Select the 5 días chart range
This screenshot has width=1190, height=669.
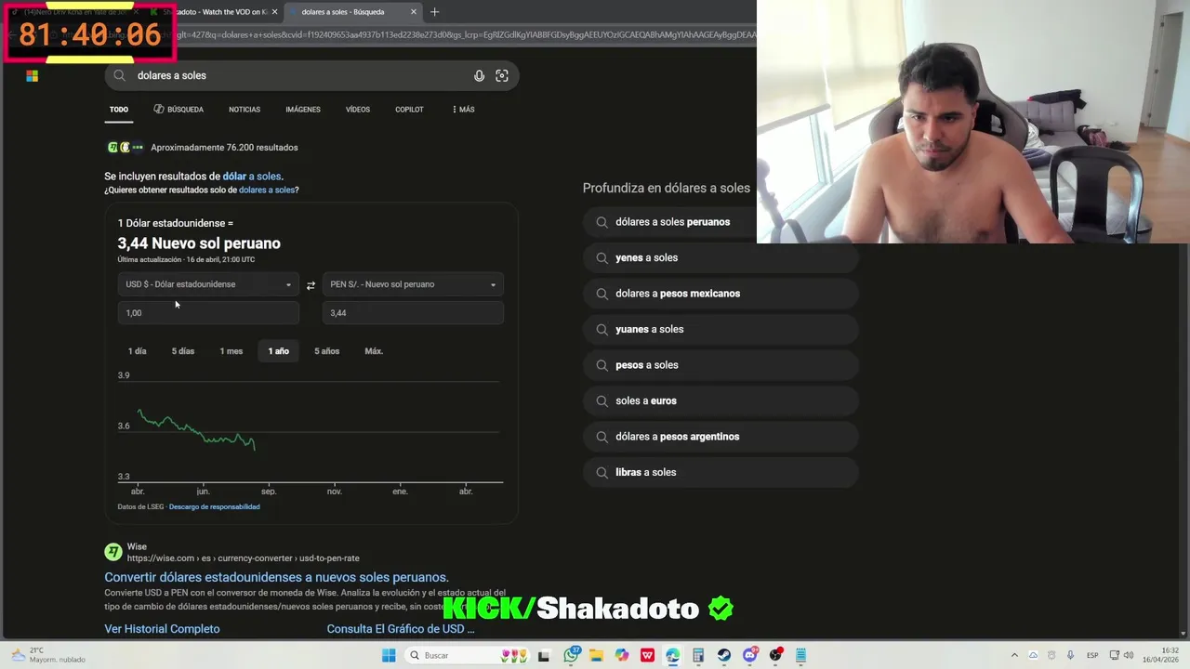tap(183, 351)
